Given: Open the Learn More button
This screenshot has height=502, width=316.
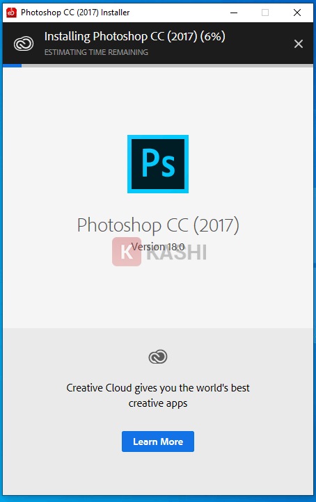Looking at the screenshot, I should tap(158, 442).
